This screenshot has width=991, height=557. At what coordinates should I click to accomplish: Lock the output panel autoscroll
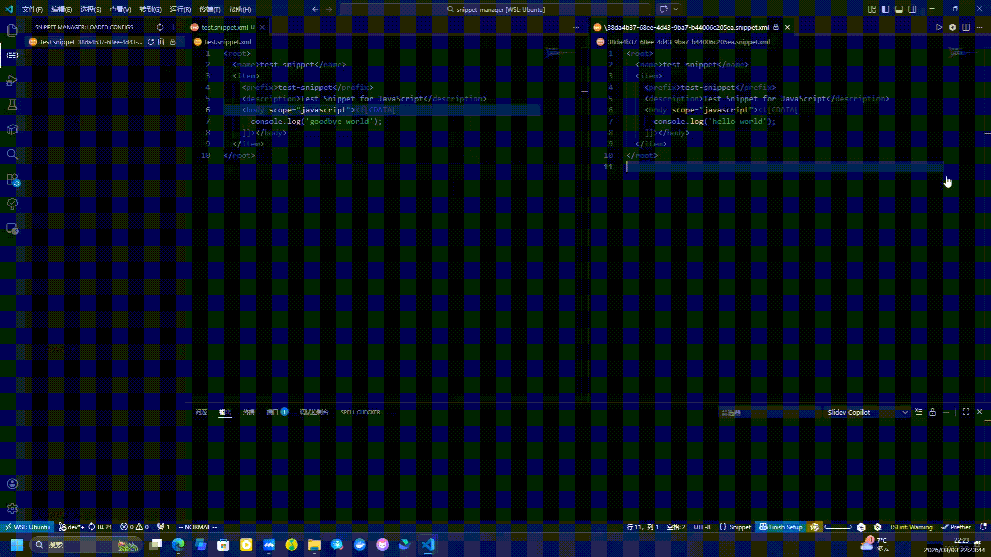coord(932,412)
